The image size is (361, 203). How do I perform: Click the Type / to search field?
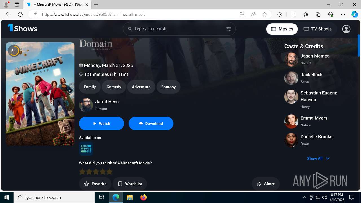coord(179,29)
